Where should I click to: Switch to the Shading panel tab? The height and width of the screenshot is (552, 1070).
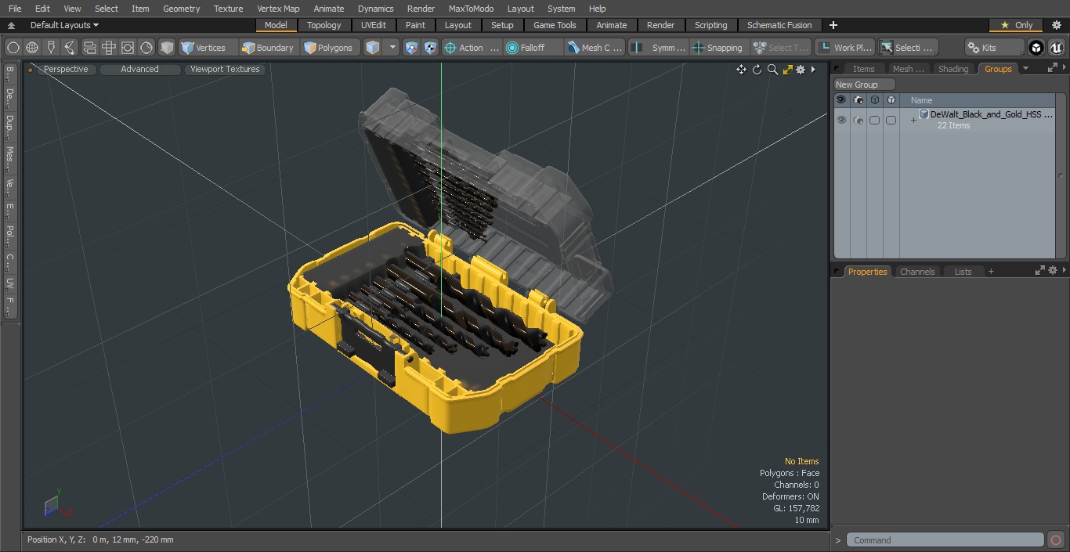tap(953, 69)
